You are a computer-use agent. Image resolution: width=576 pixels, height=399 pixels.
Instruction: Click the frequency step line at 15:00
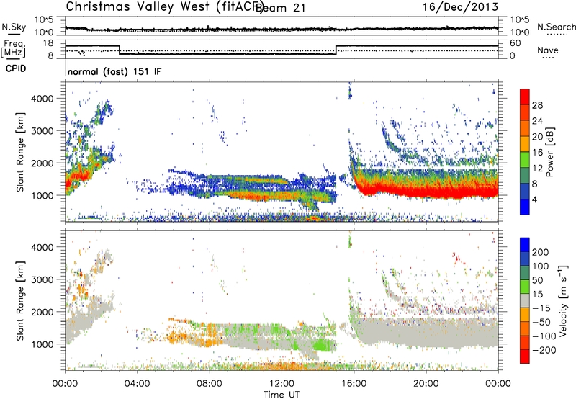coord(336,50)
